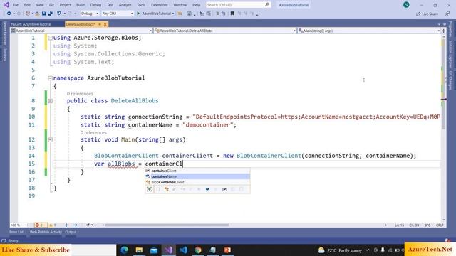This screenshot has height=256, width=456.
Task: Open Microsoft Edge from the taskbar
Action: 124,250
